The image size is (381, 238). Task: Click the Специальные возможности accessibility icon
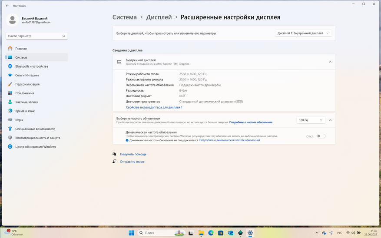point(10,129)
